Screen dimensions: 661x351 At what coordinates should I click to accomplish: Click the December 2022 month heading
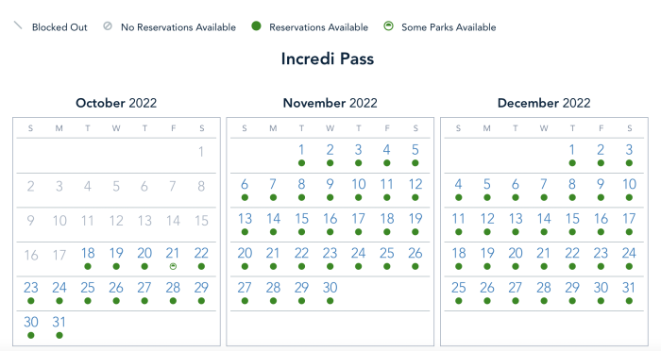[544, 103]
